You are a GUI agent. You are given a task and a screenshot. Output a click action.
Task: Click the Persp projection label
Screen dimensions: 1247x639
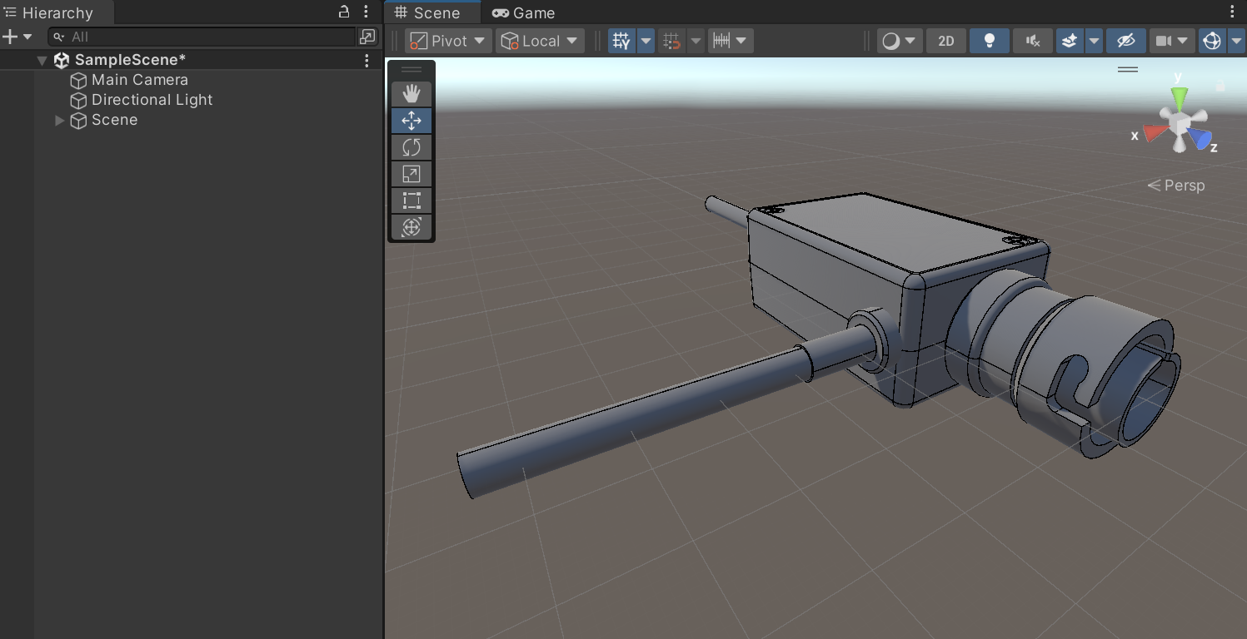(x=1184, y=186)
